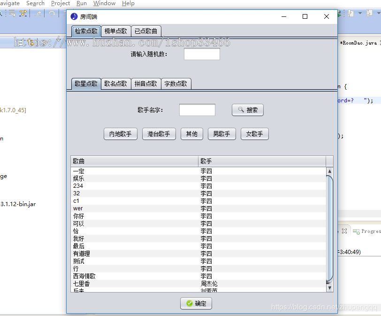Click the update toolbar icon with down arrow

point(351,13)
